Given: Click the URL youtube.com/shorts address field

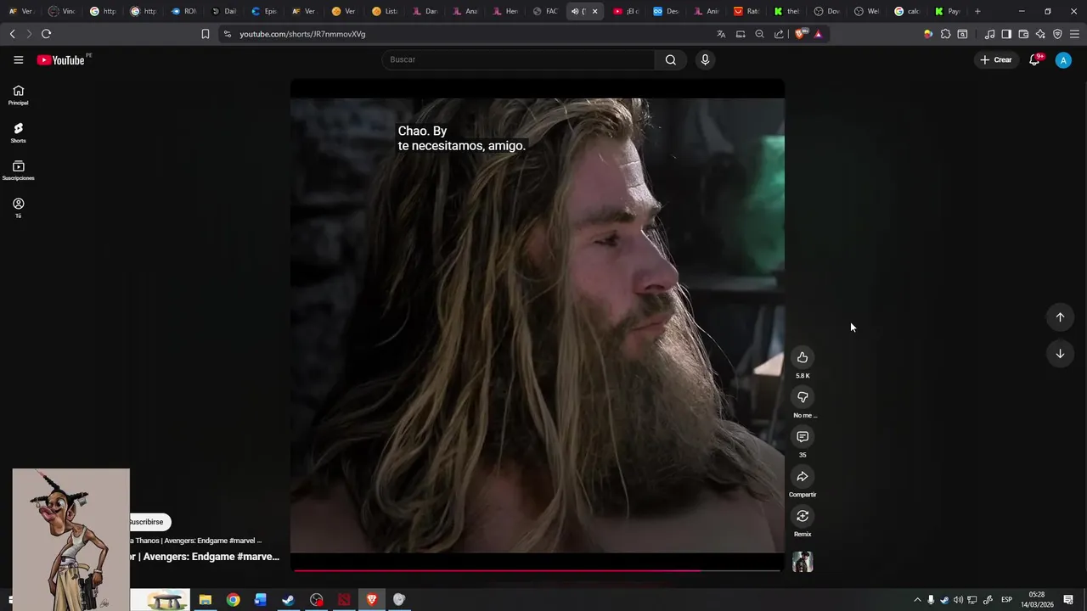Looking at the screenshot, I should coord(302,34).
